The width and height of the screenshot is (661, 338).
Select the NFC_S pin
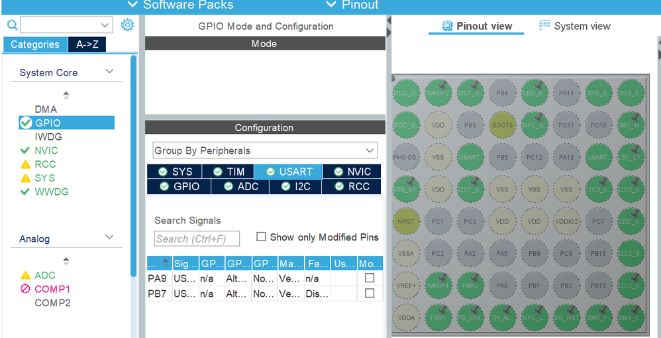[534, 125]
